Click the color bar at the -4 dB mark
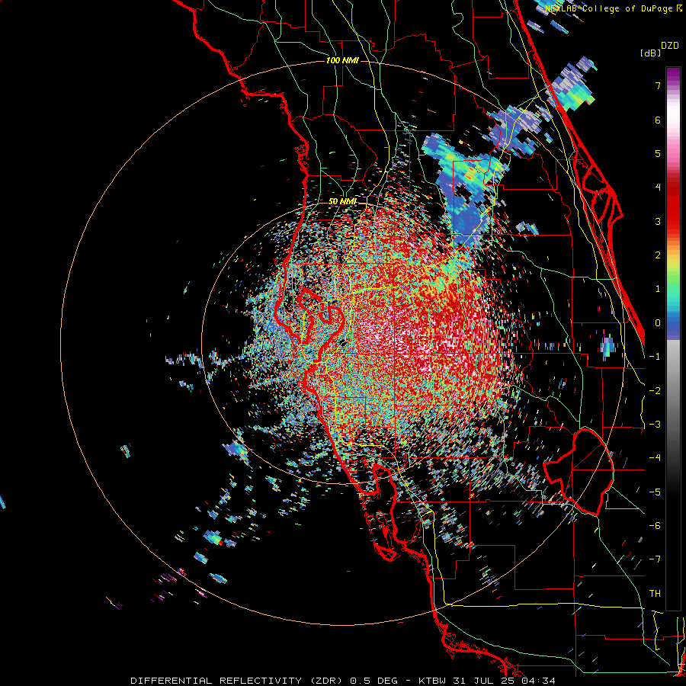Image resolution: width=686 pixels, height=686 pixels. click(673, 458)
